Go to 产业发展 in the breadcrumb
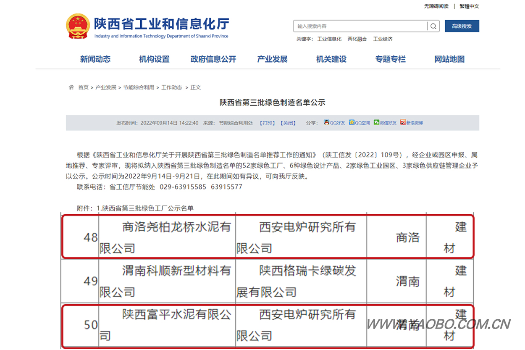This screenshot has width=525, height=350. click(106, 87)
